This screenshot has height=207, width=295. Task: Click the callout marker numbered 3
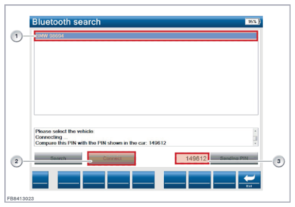[278, 162]
